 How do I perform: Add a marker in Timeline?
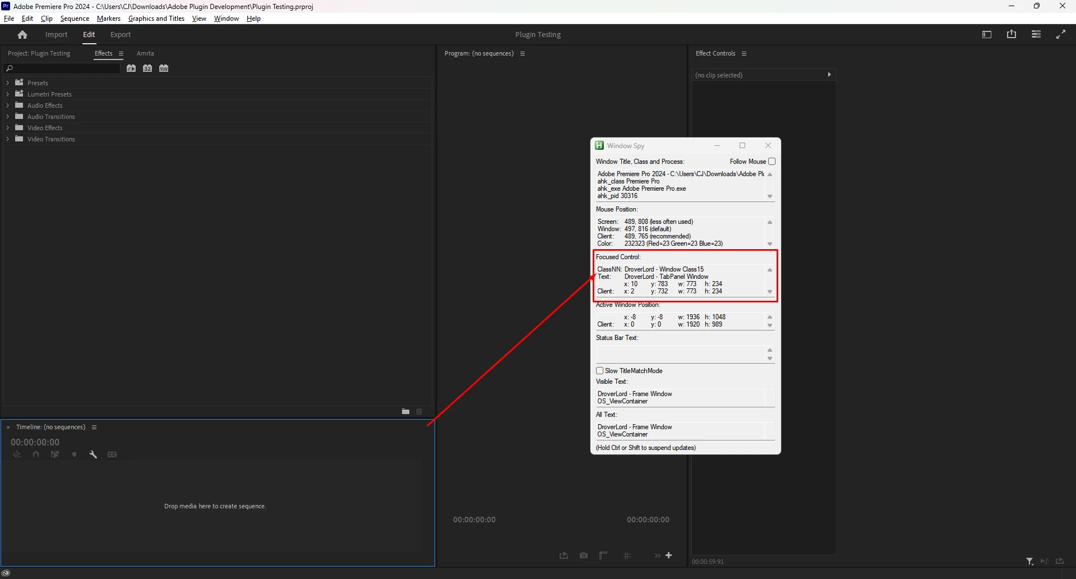[x=74, y=454]
